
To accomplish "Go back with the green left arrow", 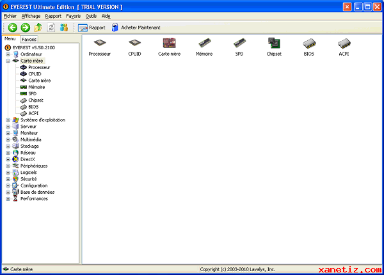I will pos(13,27).
